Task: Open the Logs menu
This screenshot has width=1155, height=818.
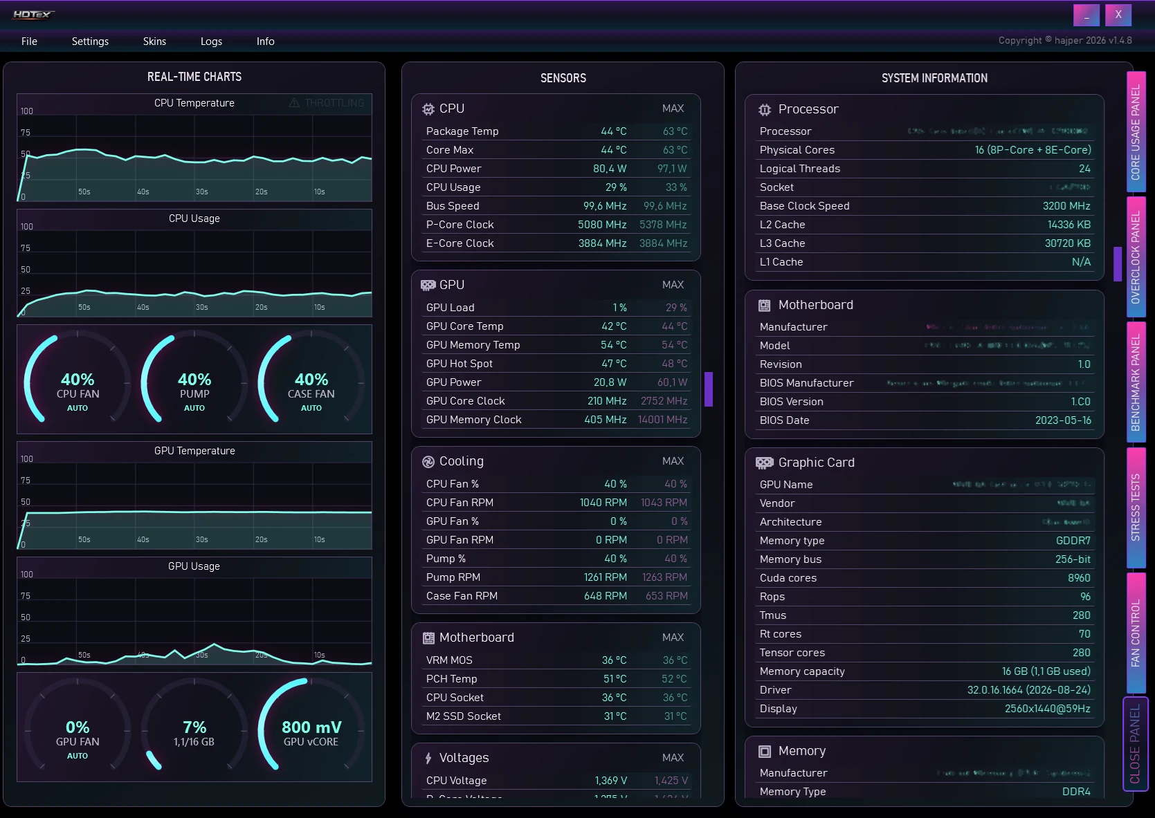Action: tap(211, 41)
